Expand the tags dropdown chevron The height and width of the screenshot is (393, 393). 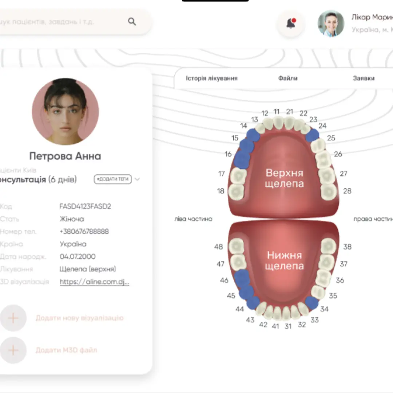(x=137, y=179)
